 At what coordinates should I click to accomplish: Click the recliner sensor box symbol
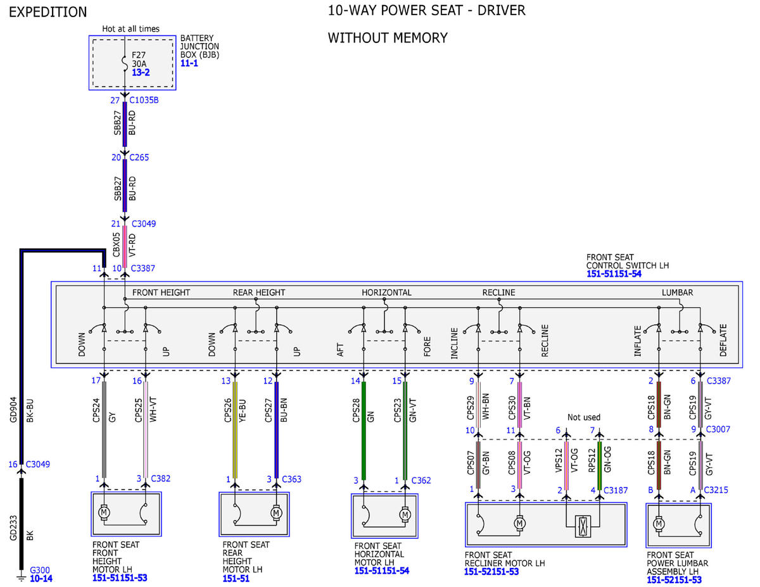coord(583,526)
